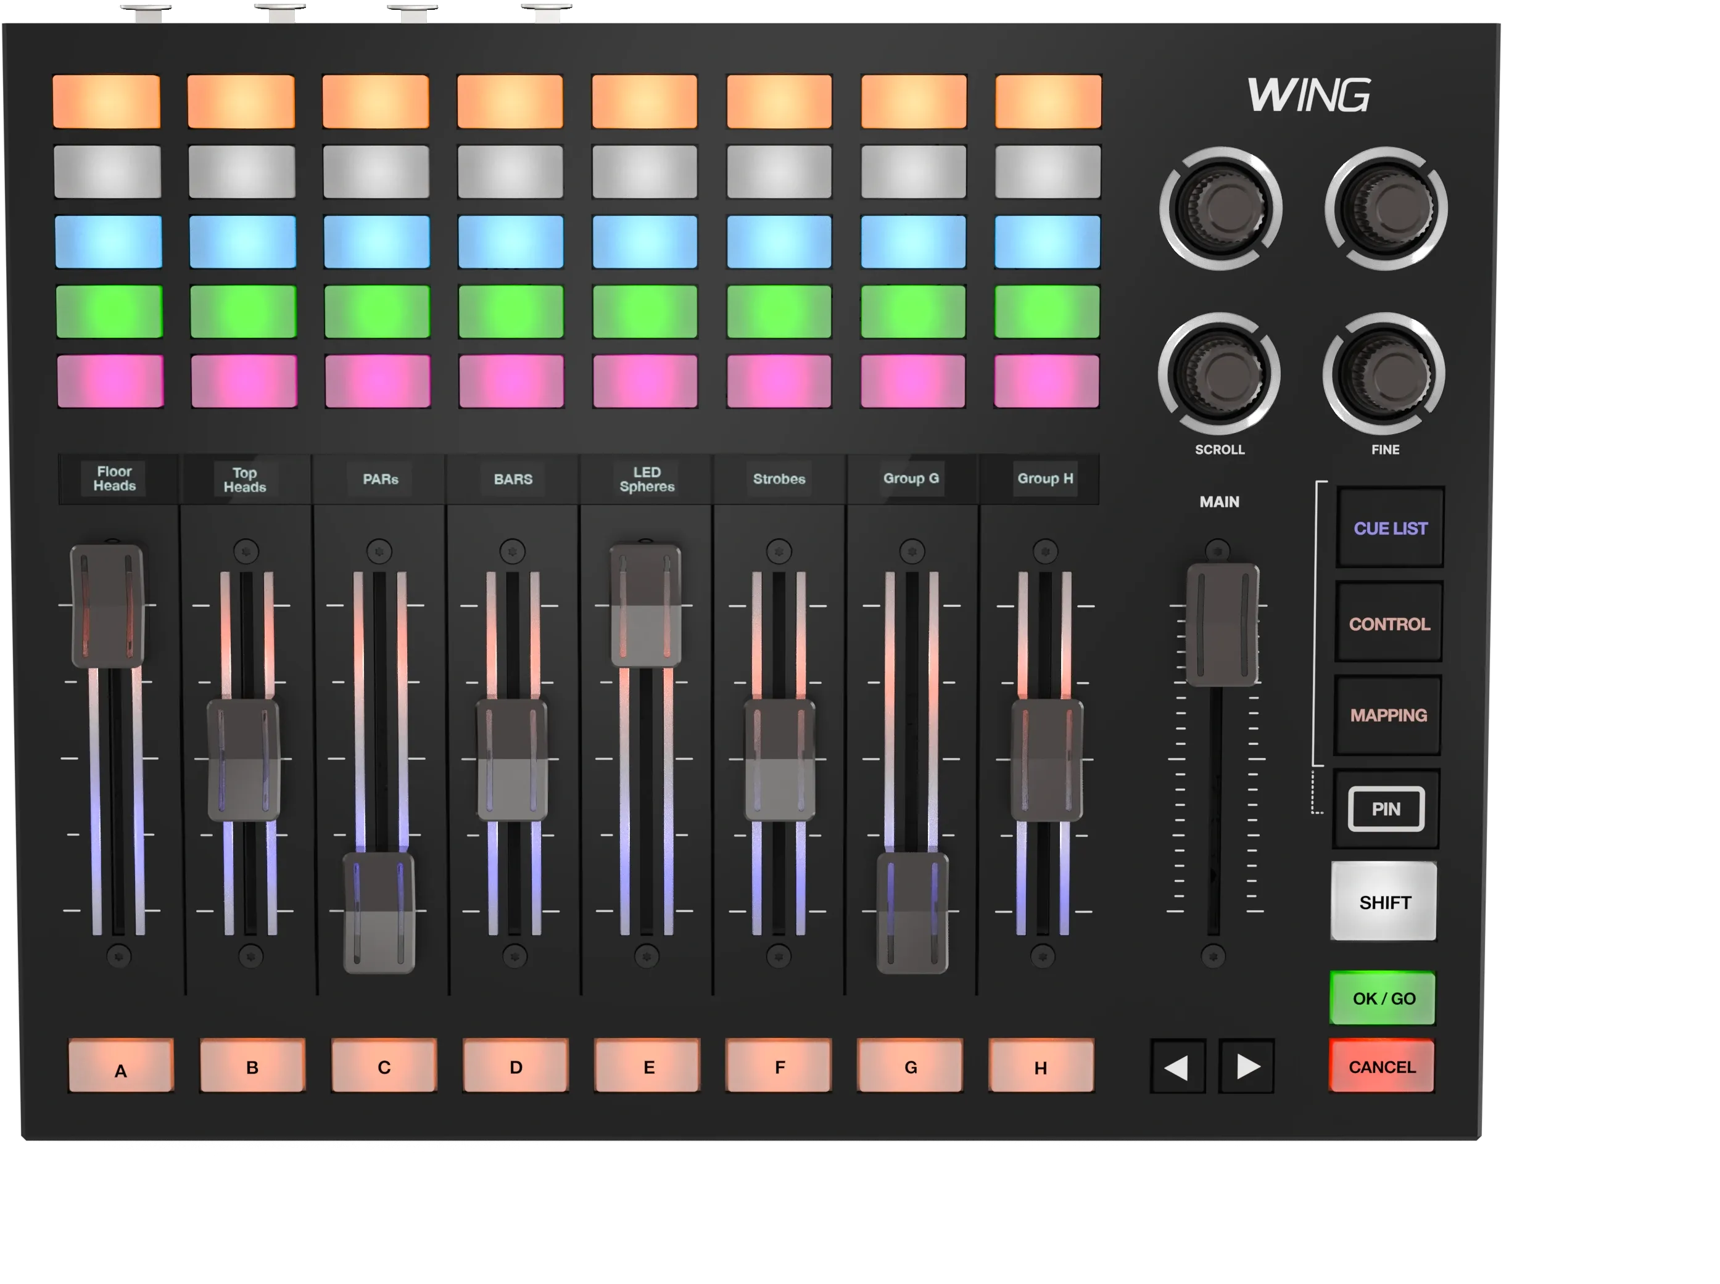This screenshot has height=1284, width=1720.
Task: Click the right arrow page button
Action: point(1246,1066)
